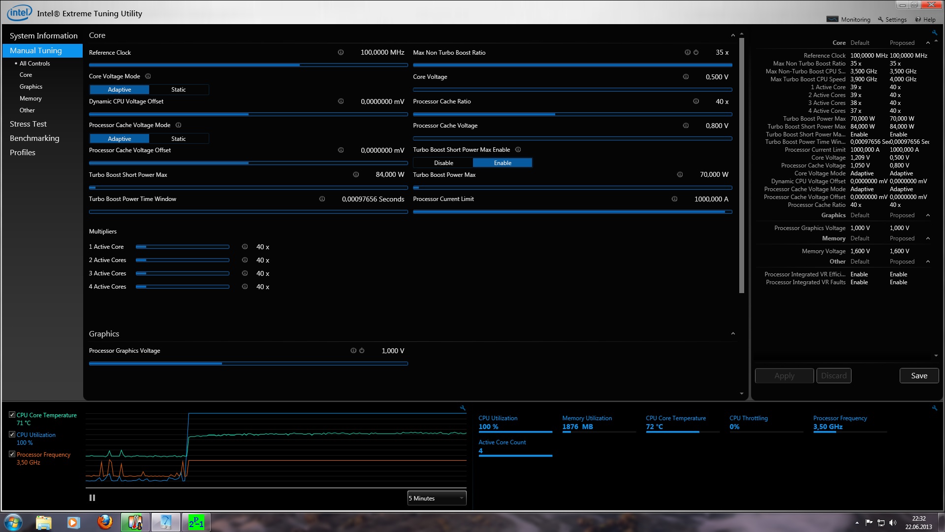Click reset icon beside Processor Graphics Voltage
This screenshot has height=532, width=945.
point(362,351)
